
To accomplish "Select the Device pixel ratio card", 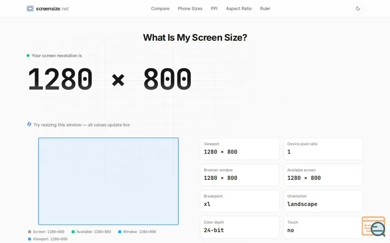I will (323, 149).
